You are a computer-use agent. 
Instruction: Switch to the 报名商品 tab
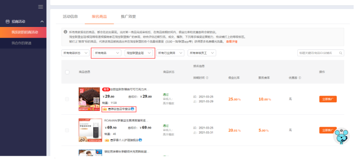coord(99,16)
